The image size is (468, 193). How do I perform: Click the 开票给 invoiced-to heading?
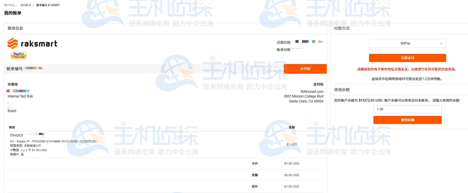pos(13,84)
